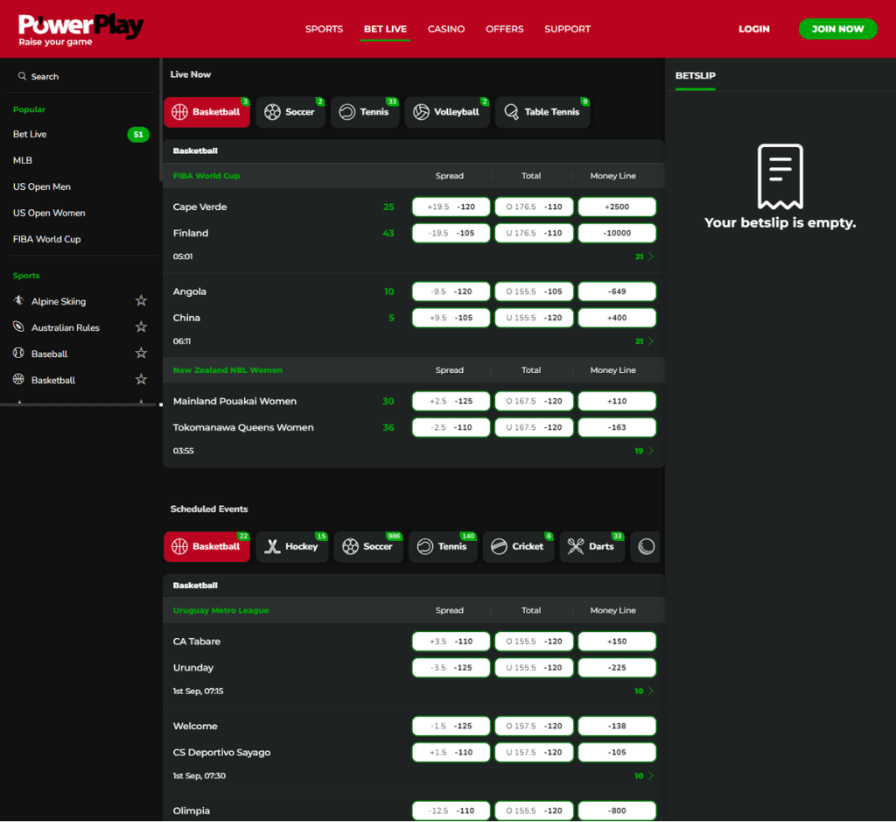
Task: Bet Welcome money line -138
Action: point(617,726)
